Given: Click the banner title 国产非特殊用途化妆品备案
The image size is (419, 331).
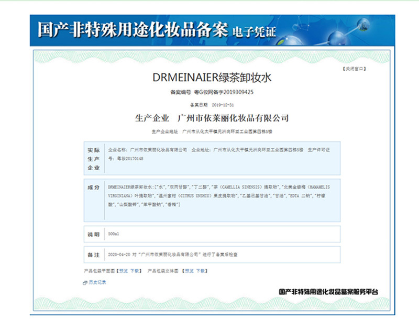Looking at the screenshot, I should [133, 29].
